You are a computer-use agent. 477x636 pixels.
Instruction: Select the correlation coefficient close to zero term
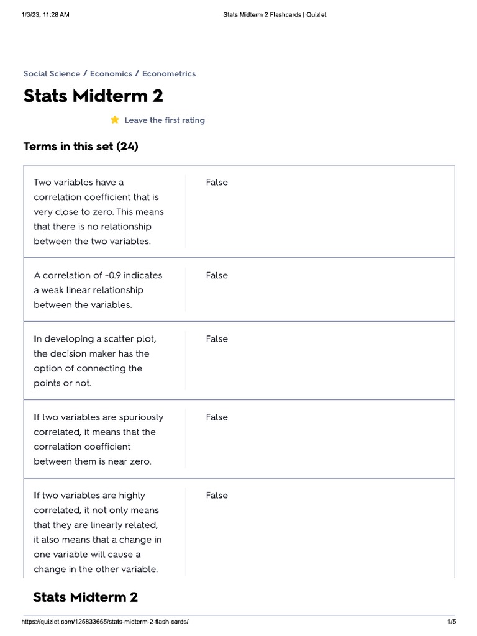99,212
